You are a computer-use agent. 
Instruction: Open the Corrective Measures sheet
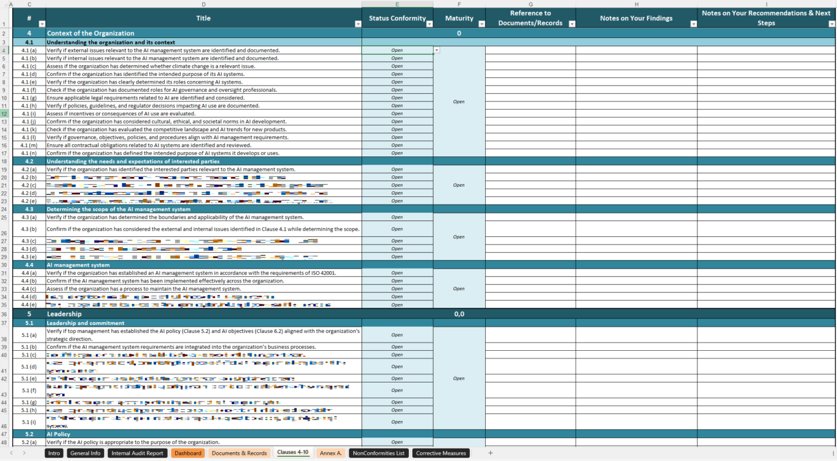(x=441, y=453)
